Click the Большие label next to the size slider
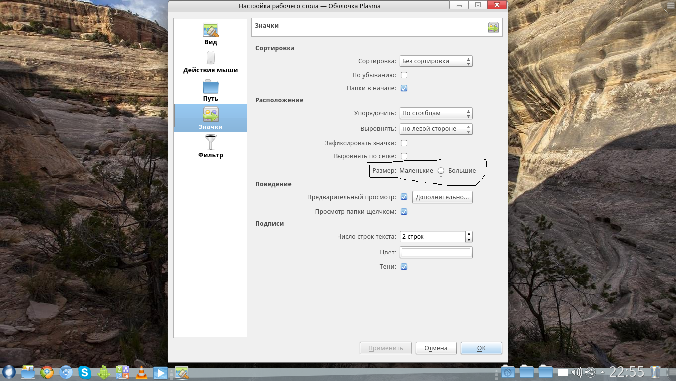676x381 pixels. click(462, 171)
